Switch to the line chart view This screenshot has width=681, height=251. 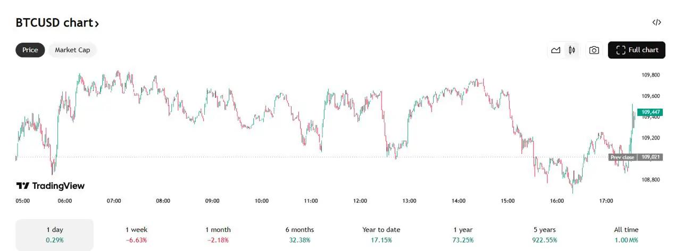point(555,50)
